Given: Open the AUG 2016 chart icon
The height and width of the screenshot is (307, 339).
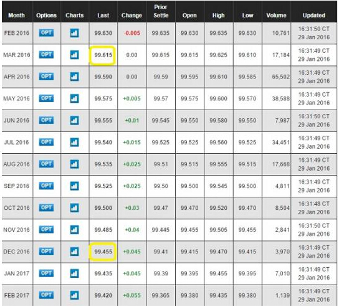Looking at the screenshot, I should pos(74,164).
